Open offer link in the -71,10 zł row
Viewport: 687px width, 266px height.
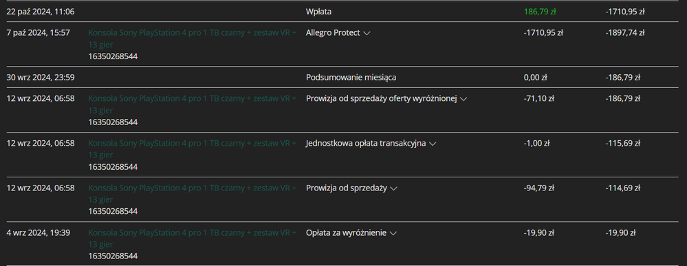pos(193,104)
